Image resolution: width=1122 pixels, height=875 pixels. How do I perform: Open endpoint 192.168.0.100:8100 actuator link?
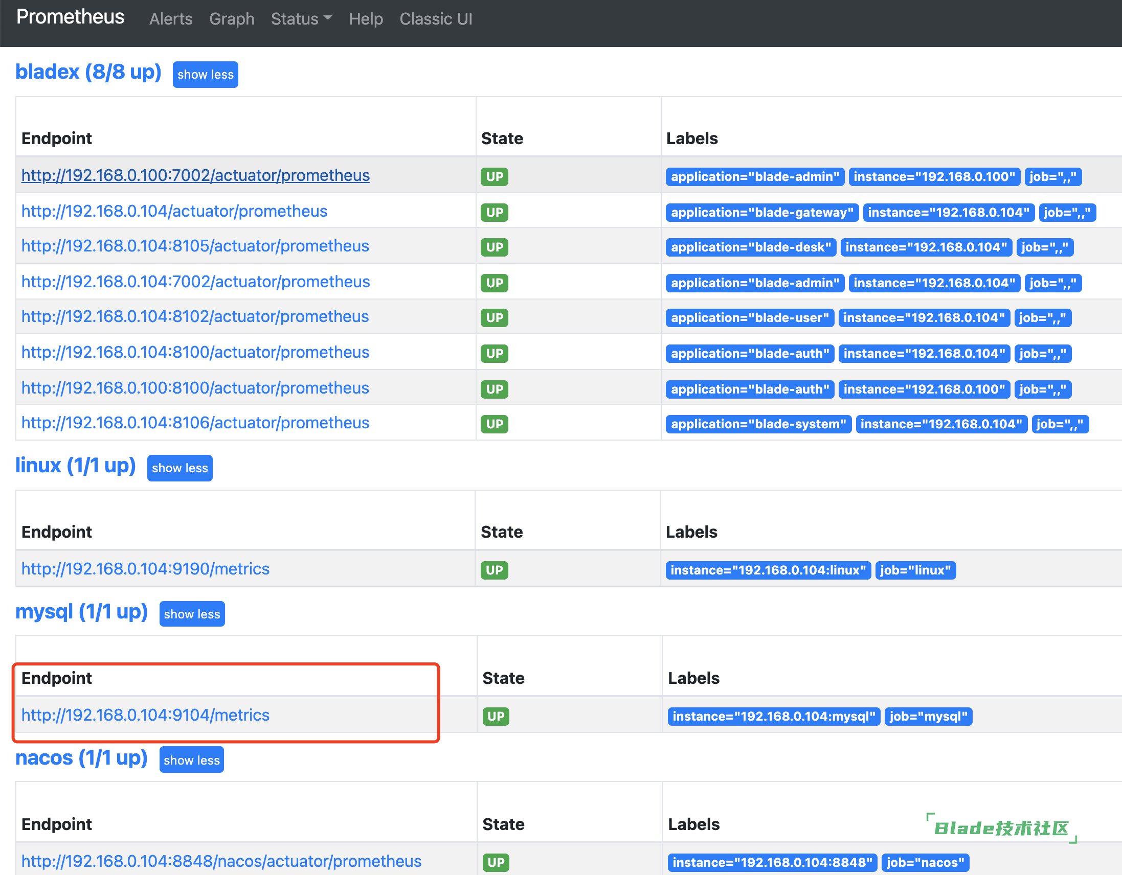click(x=195, y=388)
